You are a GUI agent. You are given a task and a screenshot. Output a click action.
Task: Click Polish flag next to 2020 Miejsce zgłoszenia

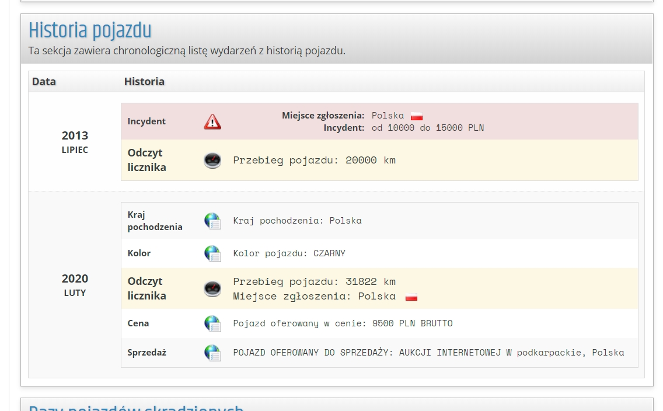coord(411,297)
